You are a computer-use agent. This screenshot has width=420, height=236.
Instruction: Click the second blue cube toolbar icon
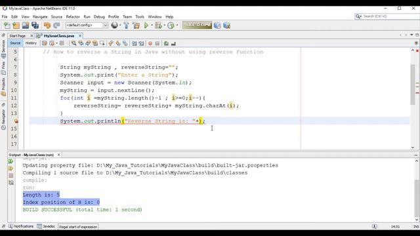(227, 26)
